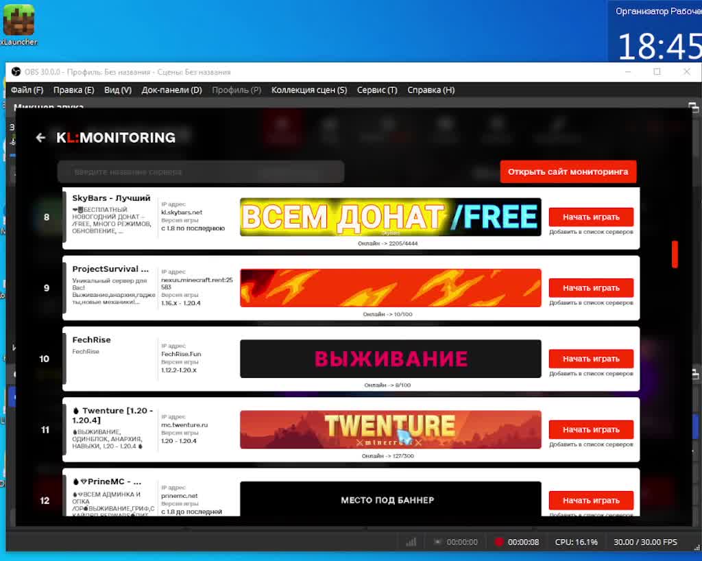Click the Онлайн 127/300 counter

tap(388, 456)
